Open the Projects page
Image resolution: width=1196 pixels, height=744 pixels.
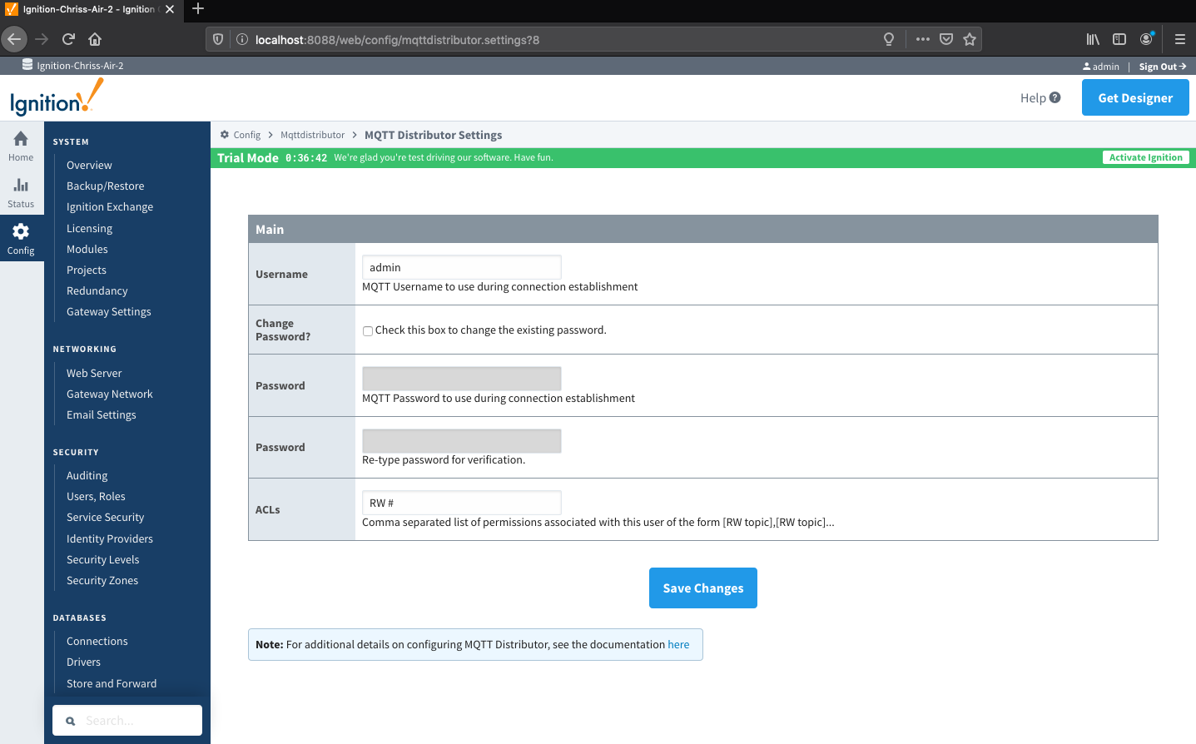pos(87,270)
